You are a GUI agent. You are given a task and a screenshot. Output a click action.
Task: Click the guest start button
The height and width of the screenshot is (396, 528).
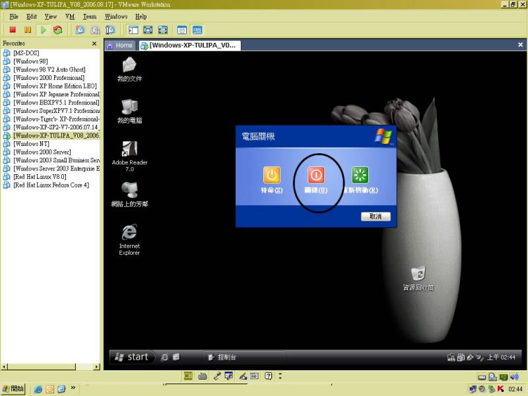[132, 357]
